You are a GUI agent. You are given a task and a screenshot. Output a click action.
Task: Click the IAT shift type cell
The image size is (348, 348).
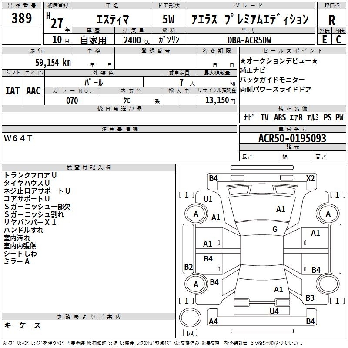[x=13, y=90]
